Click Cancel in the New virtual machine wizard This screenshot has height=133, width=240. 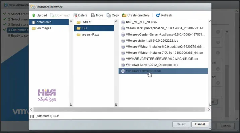click(226, 126)
